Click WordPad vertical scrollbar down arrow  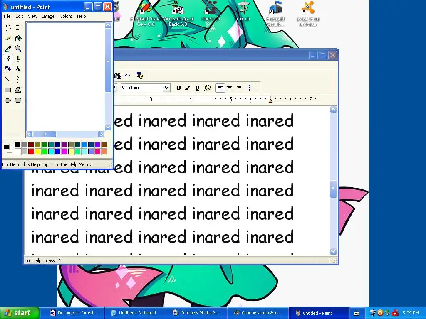(x=334, y=251)
